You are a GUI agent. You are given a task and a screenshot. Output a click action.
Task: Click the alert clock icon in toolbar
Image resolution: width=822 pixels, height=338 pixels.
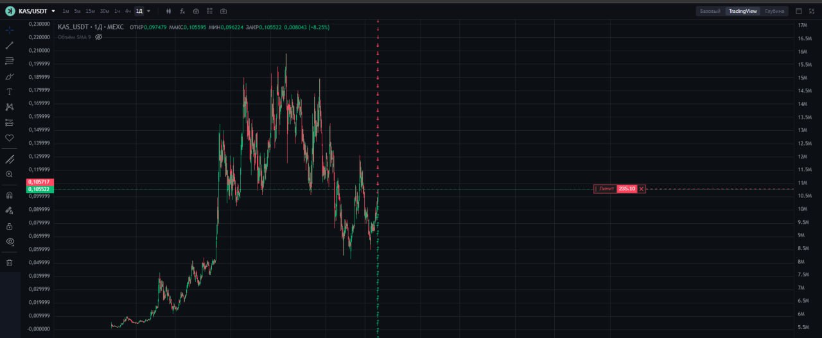coord(196,11)
